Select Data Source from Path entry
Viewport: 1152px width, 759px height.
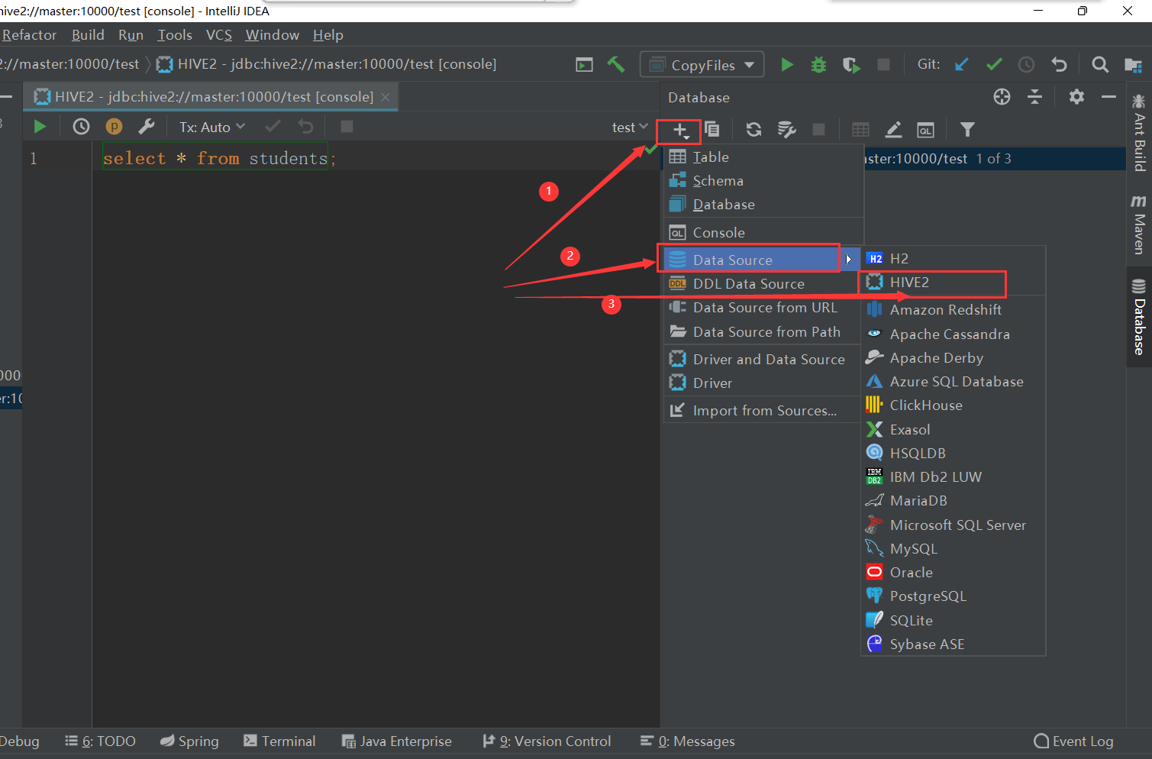click(763, 331)
